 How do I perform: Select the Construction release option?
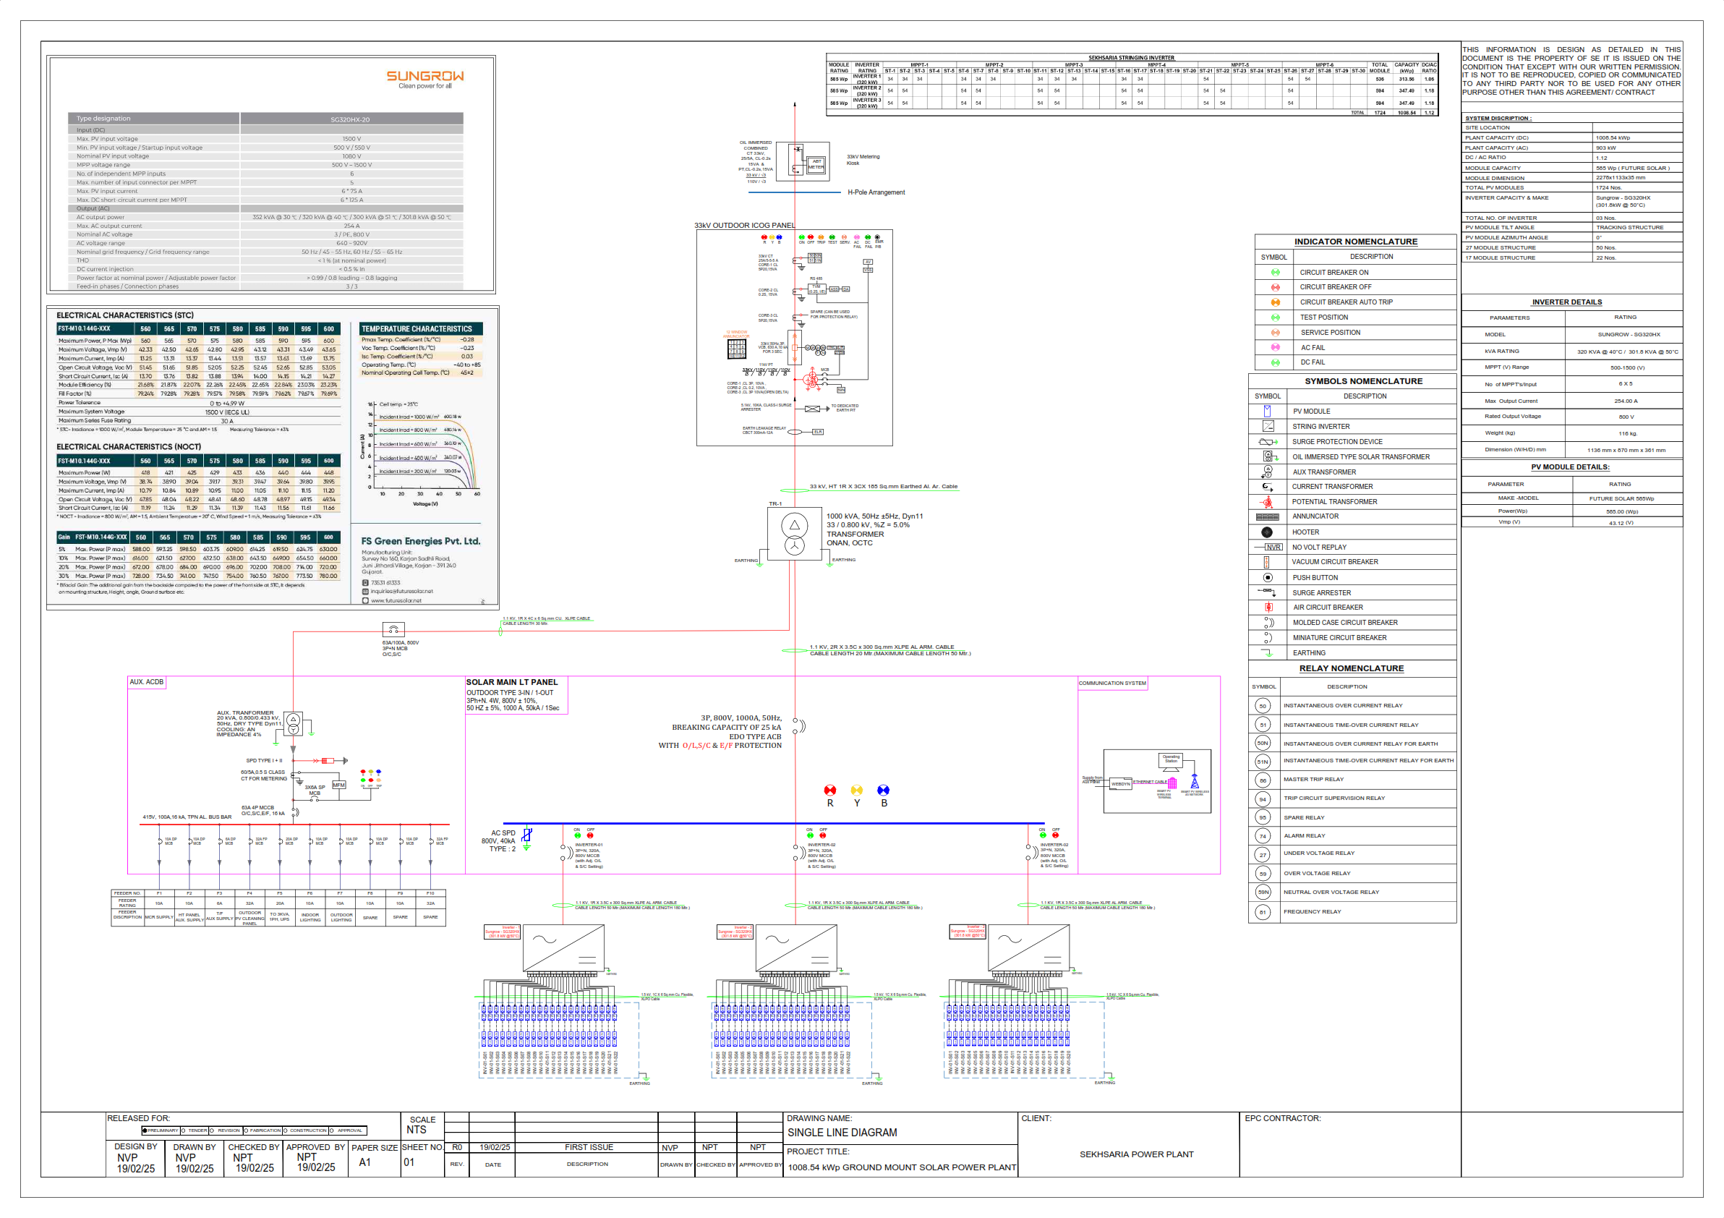point(286,1130)
